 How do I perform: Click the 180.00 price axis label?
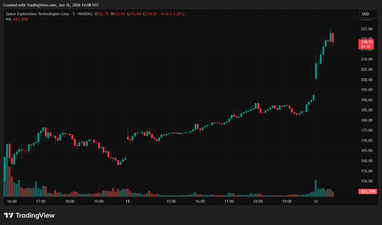367,120
